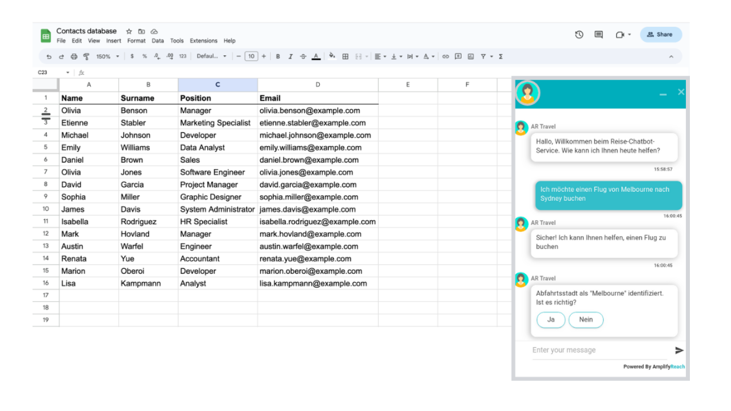Open the Edit menu
The width and height of the screenshot is (731, 411).
point(77,41)
